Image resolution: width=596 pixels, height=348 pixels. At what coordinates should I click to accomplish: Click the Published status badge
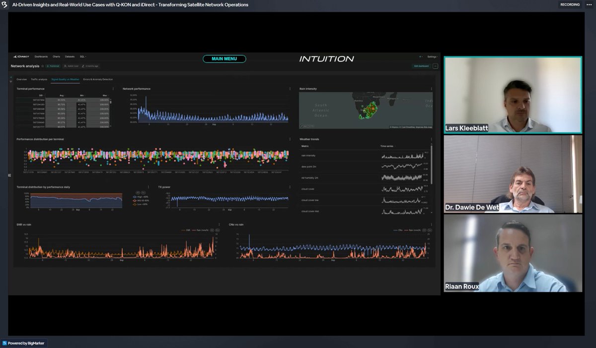coord(53,66)
